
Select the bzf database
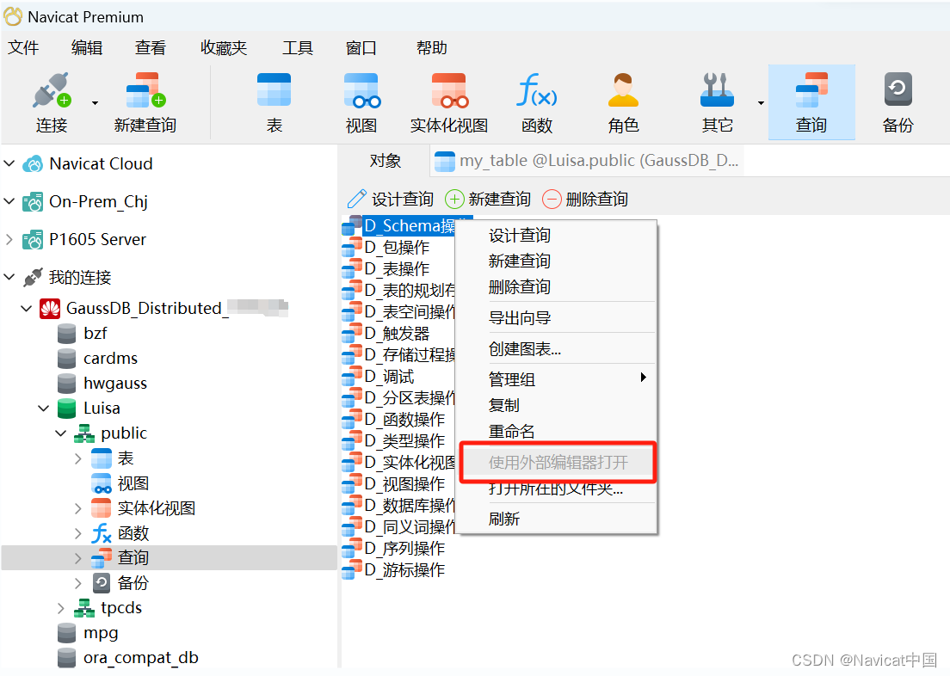95,333
